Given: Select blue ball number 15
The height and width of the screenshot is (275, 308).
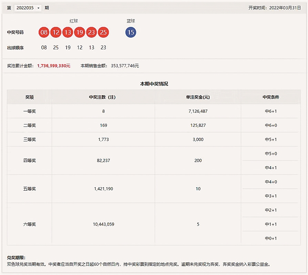Looking at the screenshot, I should [x=131, y=32].
